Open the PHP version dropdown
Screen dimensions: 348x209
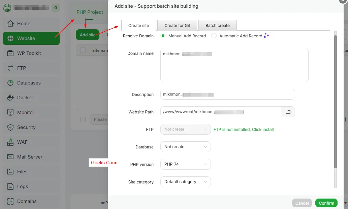tap(185, 164)
